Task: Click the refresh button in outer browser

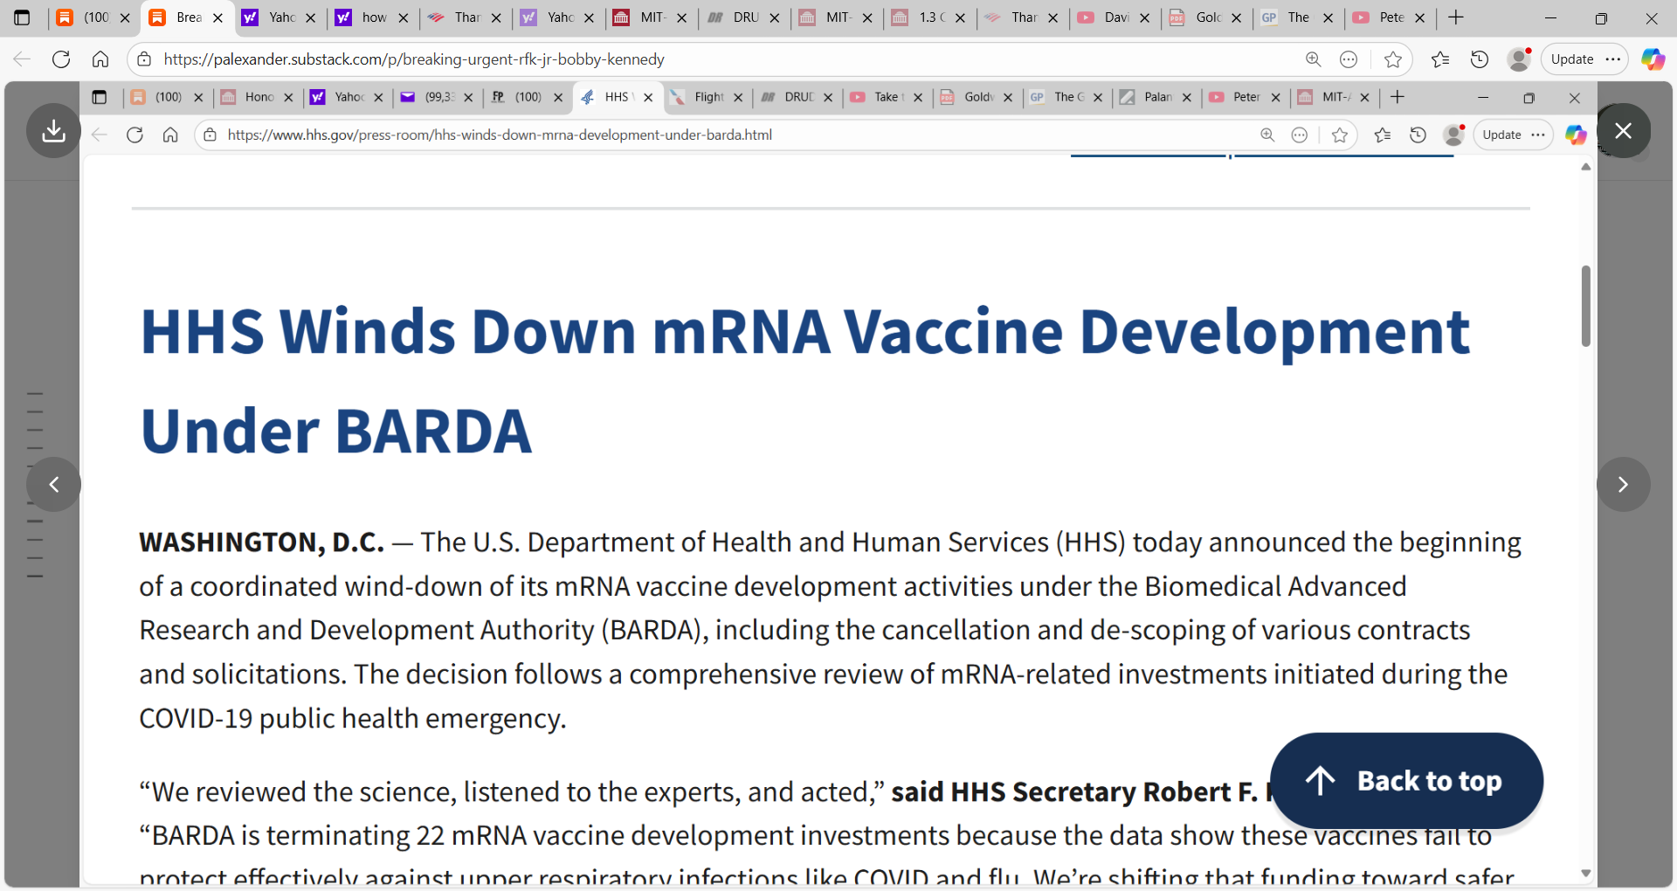Action: (61, 59)
